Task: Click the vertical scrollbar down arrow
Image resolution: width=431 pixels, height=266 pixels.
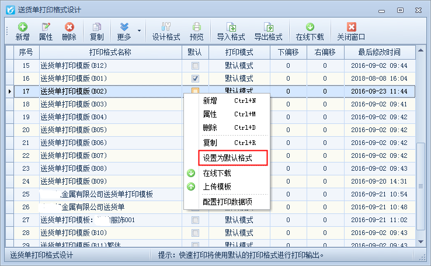Action: 420,241
